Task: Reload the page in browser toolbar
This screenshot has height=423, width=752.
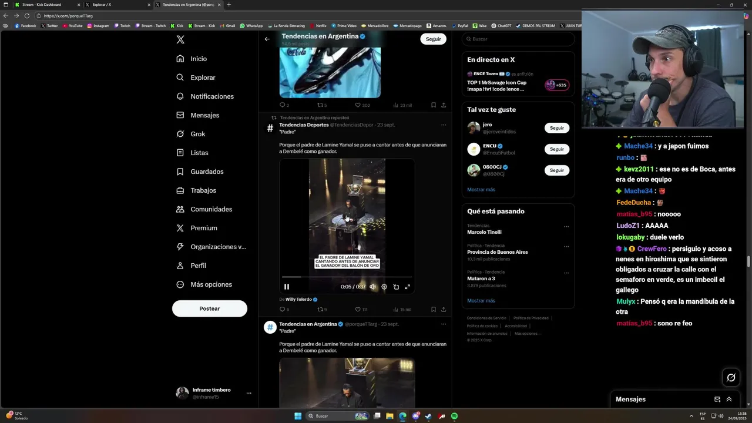Action: pyautogui.click(x=26, y=16)
